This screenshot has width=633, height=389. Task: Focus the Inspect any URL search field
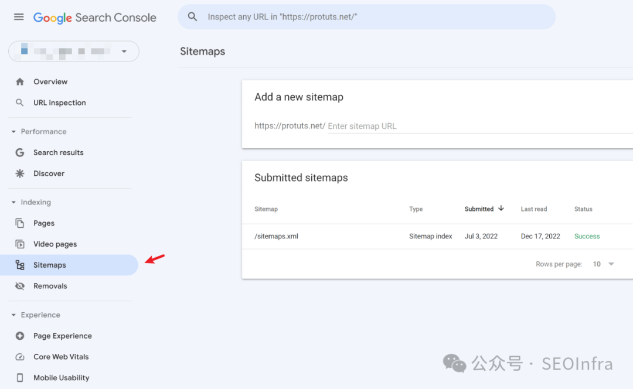[366, 16]
